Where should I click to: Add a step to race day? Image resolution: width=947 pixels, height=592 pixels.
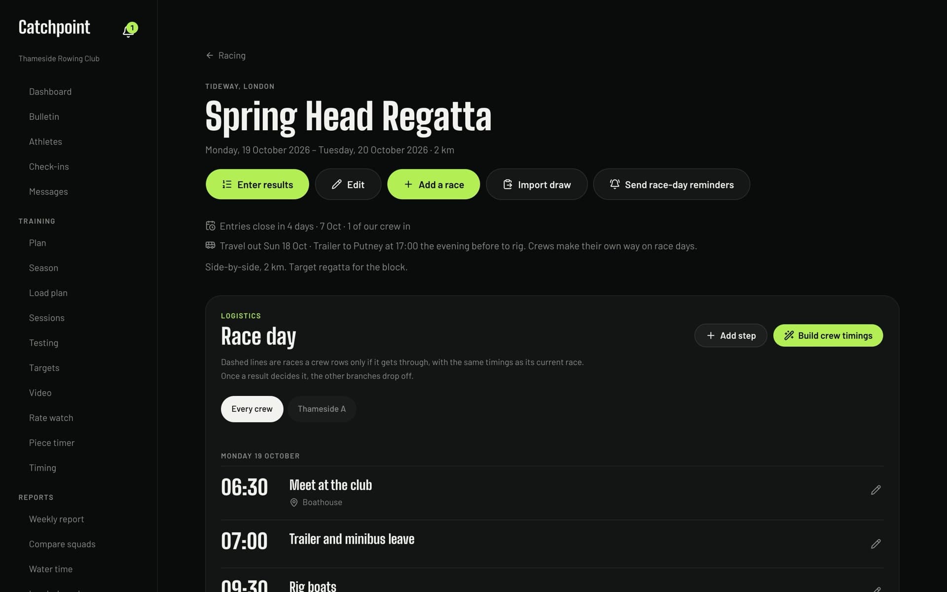[x=730, y=335]
